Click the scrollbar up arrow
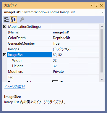 102,26
